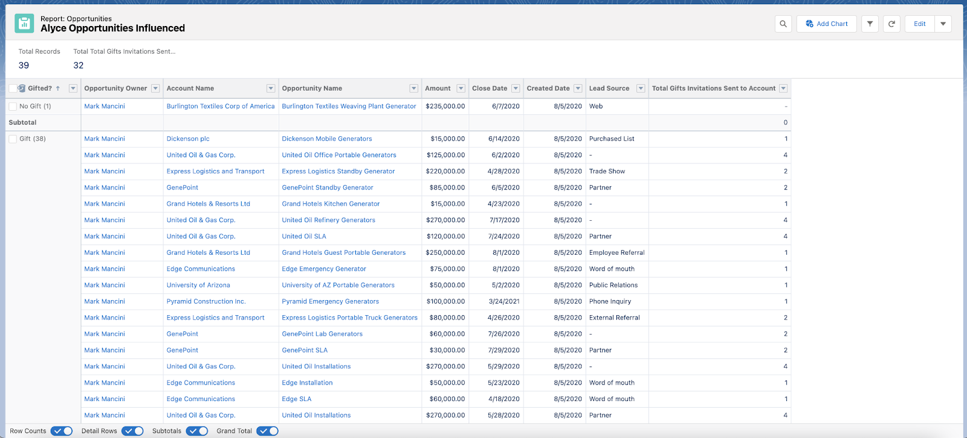Image resolution: width=967 pixels, height=438 pixels.
Task: Open United Oil Refinery Generators link
Action: pyautogui.click(x=329, y=221)
